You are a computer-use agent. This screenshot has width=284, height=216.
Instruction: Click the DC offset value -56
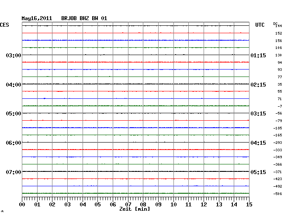pyautogui.click(x=279, y=113)
